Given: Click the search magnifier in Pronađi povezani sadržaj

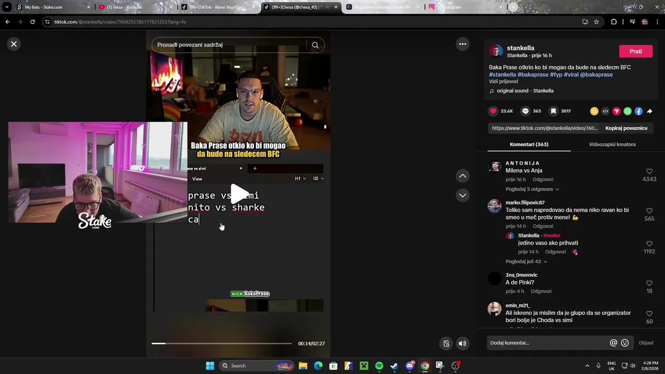Looking at the screenshot, I should click(315, 45).
